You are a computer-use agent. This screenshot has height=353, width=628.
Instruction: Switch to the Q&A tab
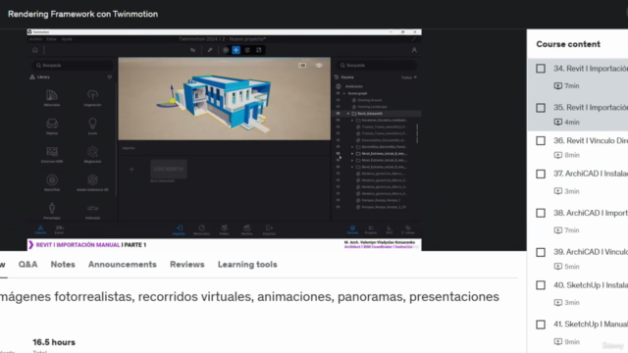(28, 265)
